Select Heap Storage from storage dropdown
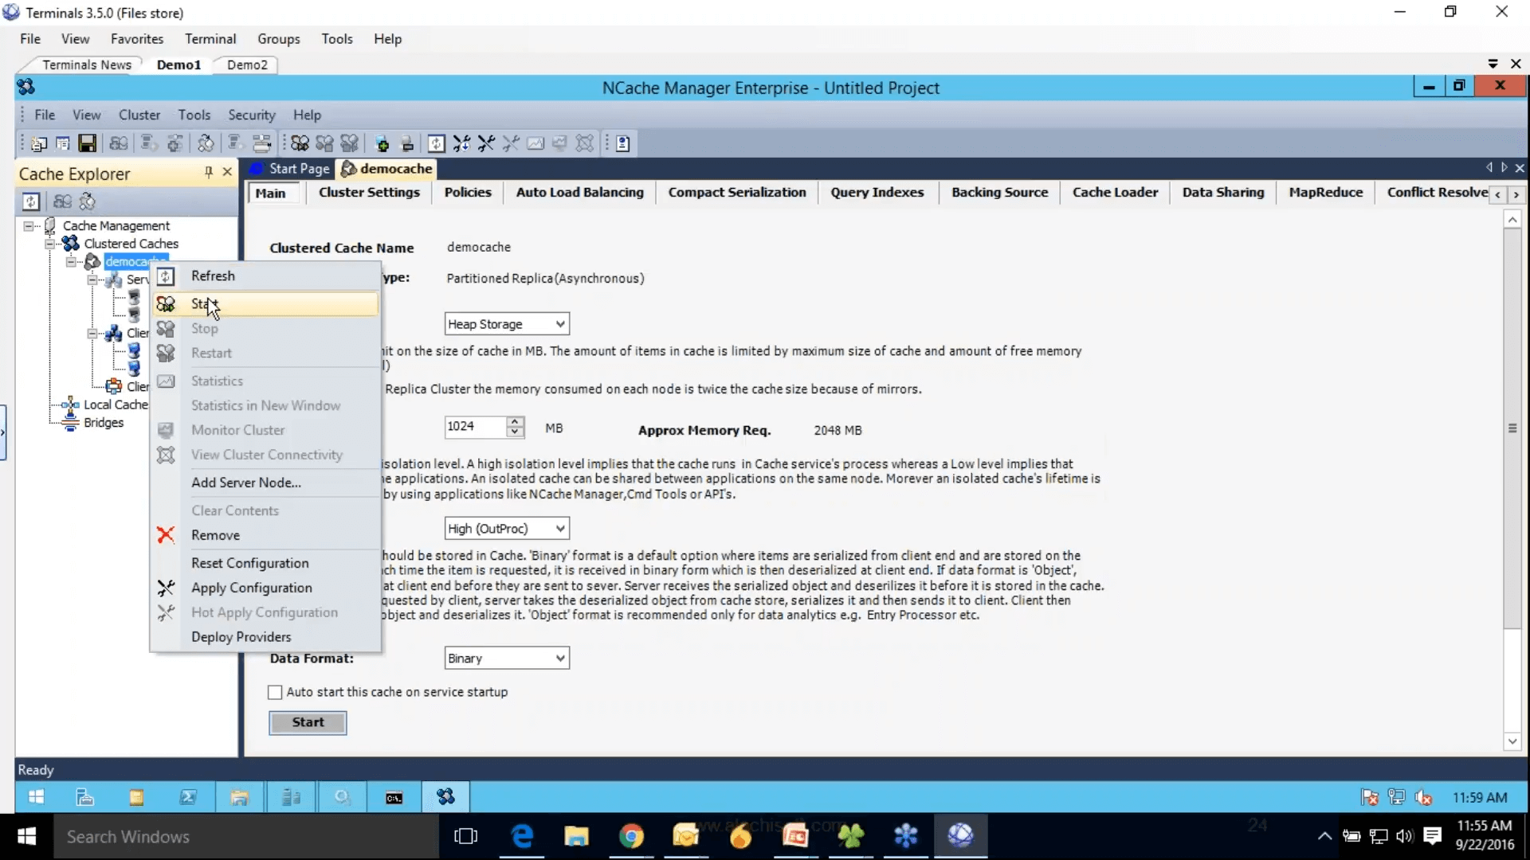Viewport: 1530px width, 860px height. [504, 323]
